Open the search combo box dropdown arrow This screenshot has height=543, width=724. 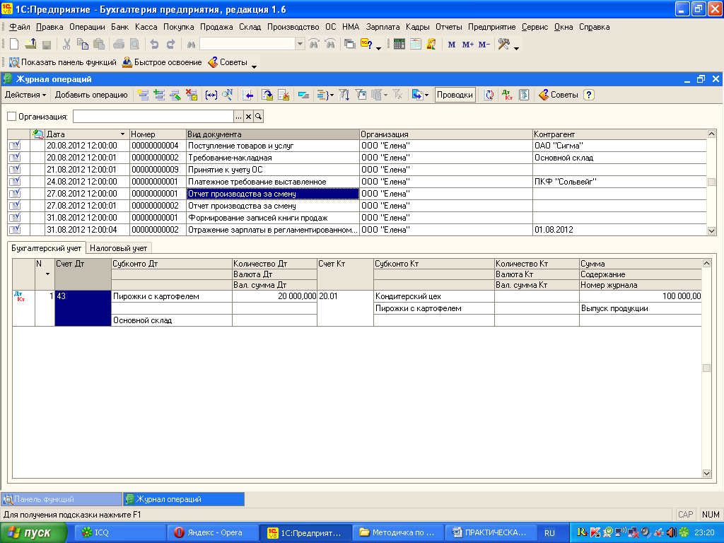[300, 45]
